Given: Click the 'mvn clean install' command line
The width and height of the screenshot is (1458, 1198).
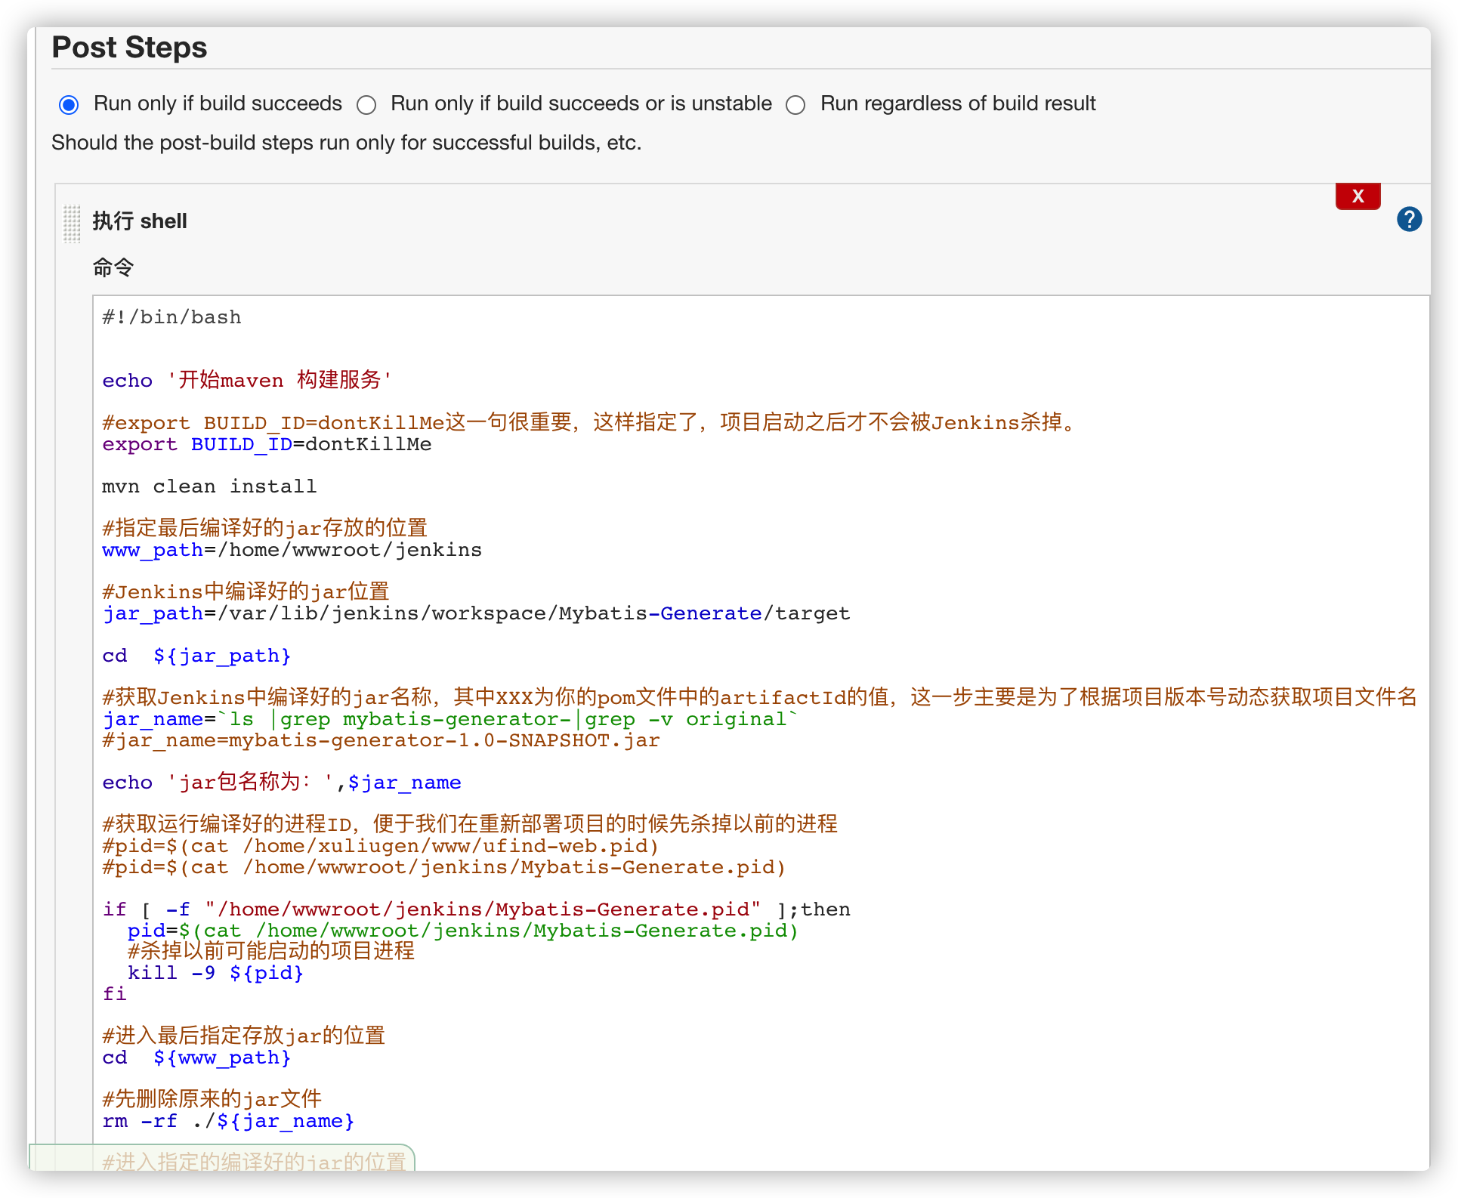Looking at the screenshot, I should coord(209,486).
